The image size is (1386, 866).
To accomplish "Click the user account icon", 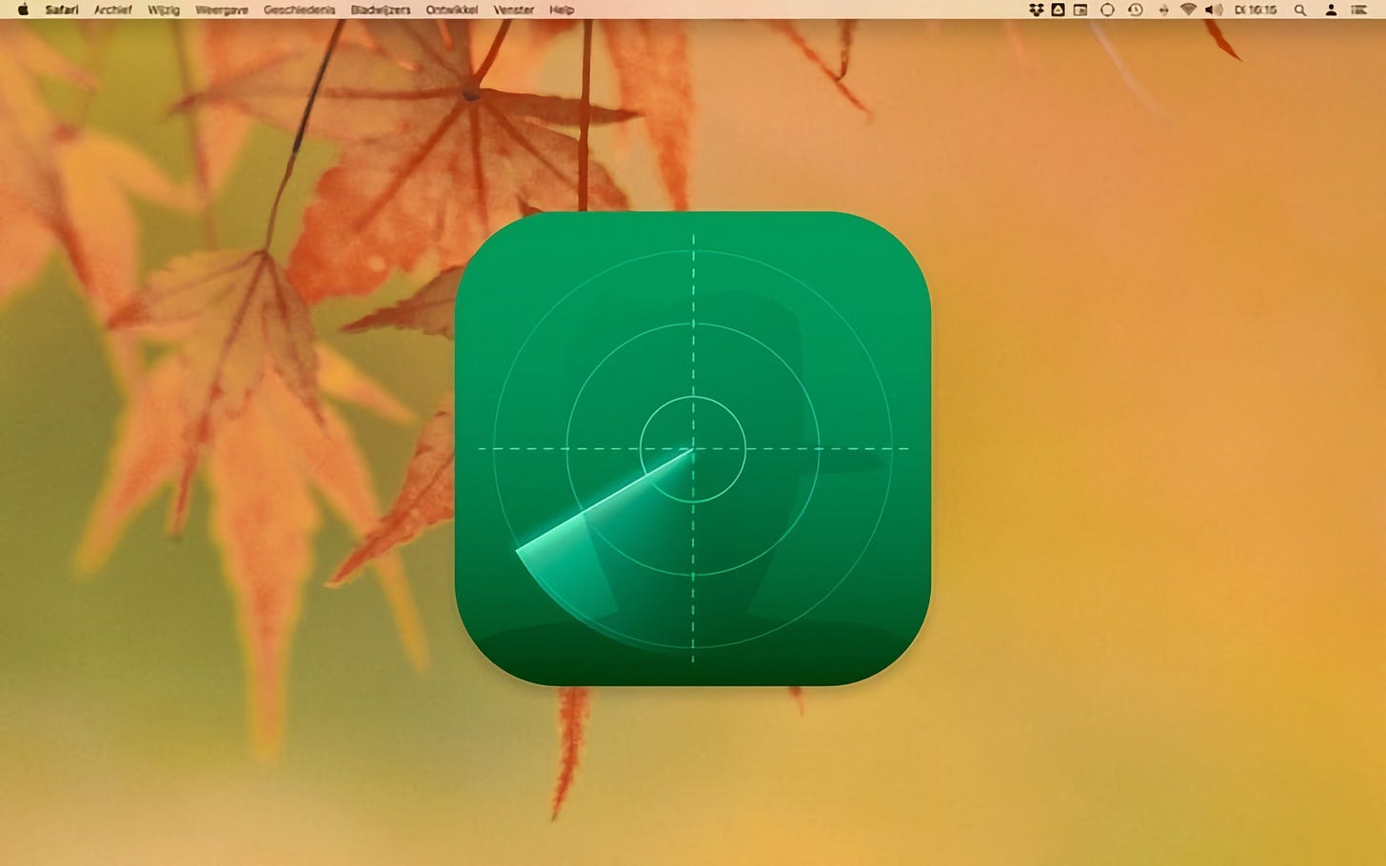I will point(1331,10).
